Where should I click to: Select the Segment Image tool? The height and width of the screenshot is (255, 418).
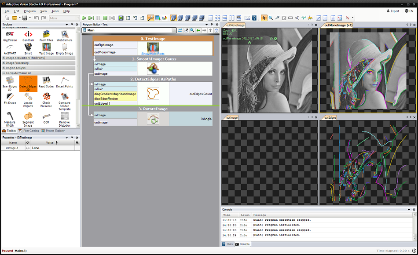tap(28, 119)
